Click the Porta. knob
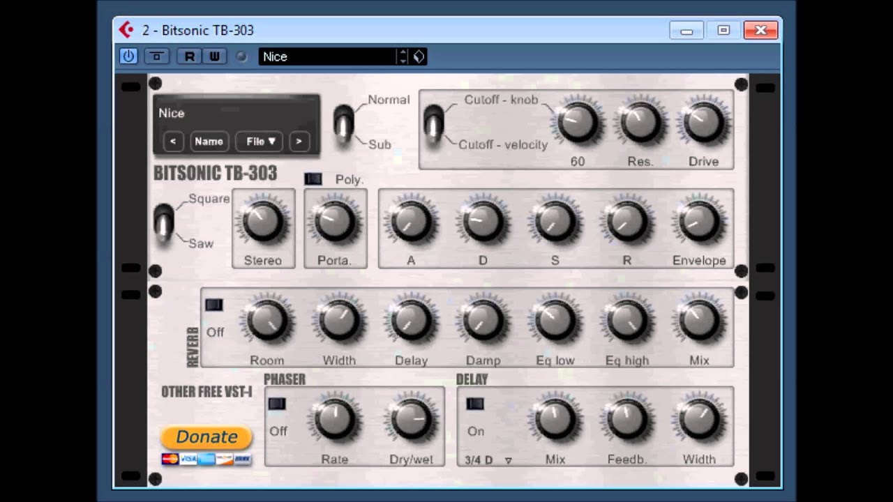The width and height of the screenshot is (893, 502). click(335, 222)
